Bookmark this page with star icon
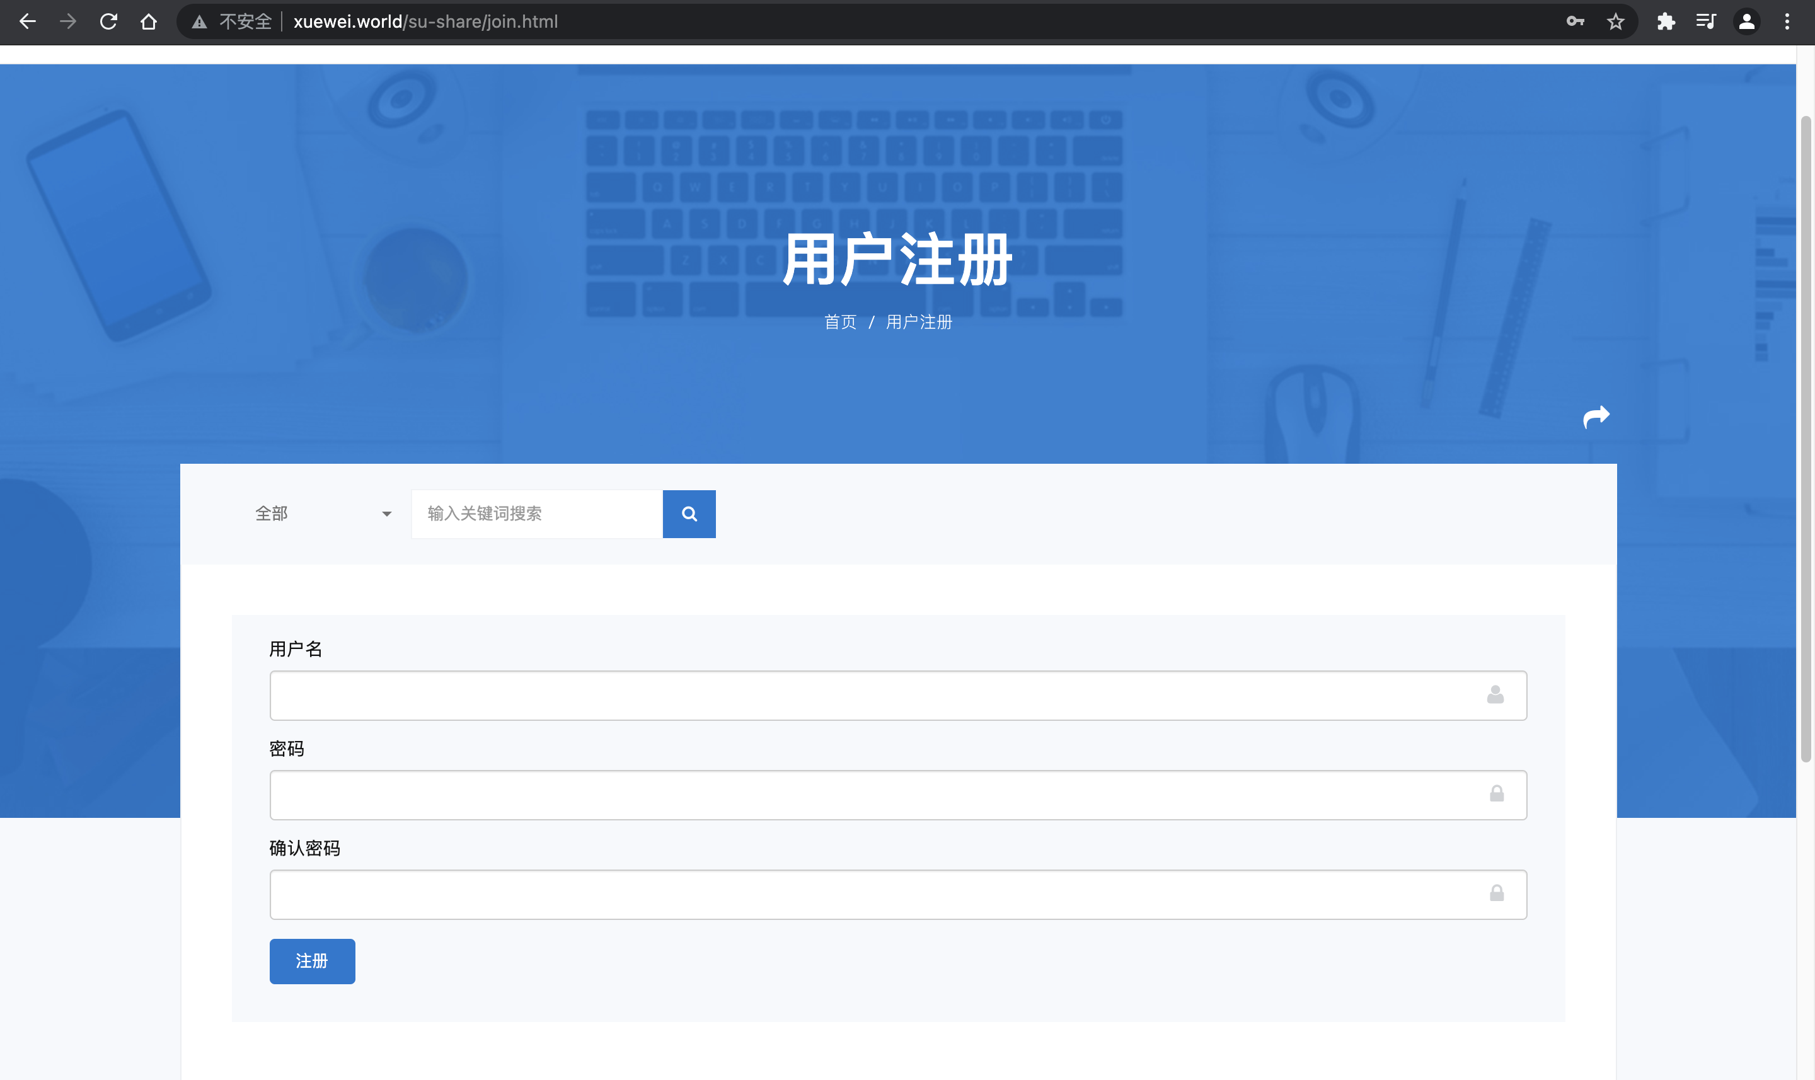1815x1080 pixels. pyautogui.click(x=1616, y=22)
